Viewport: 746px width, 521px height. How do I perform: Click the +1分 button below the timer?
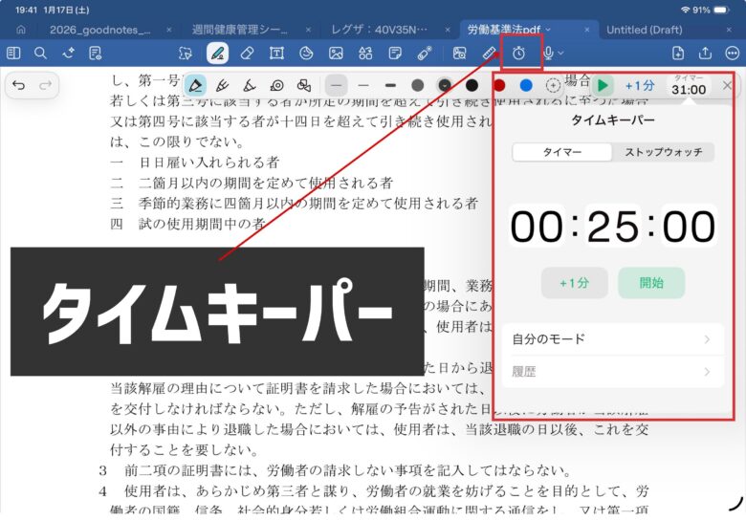(x=574, y=283)
